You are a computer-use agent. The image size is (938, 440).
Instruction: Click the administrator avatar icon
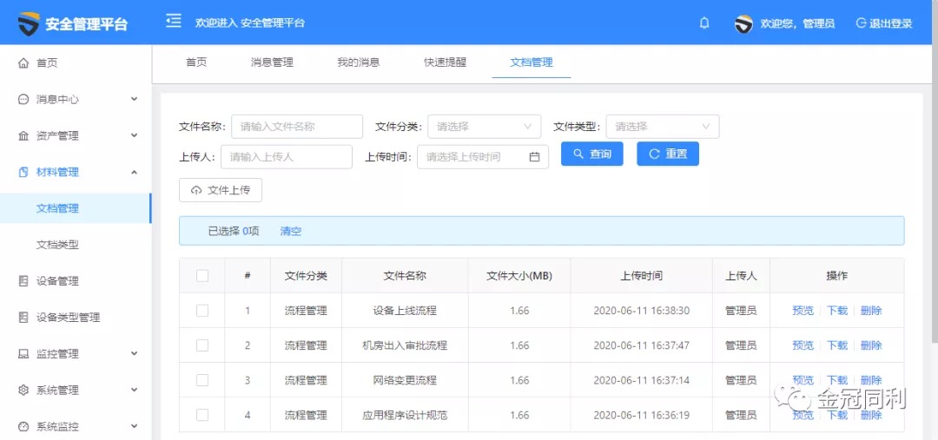click(743, 23)
